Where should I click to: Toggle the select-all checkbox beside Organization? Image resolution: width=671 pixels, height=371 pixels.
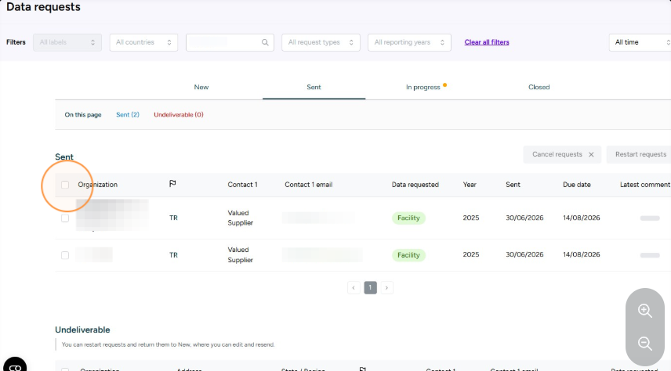pos(65,185)
